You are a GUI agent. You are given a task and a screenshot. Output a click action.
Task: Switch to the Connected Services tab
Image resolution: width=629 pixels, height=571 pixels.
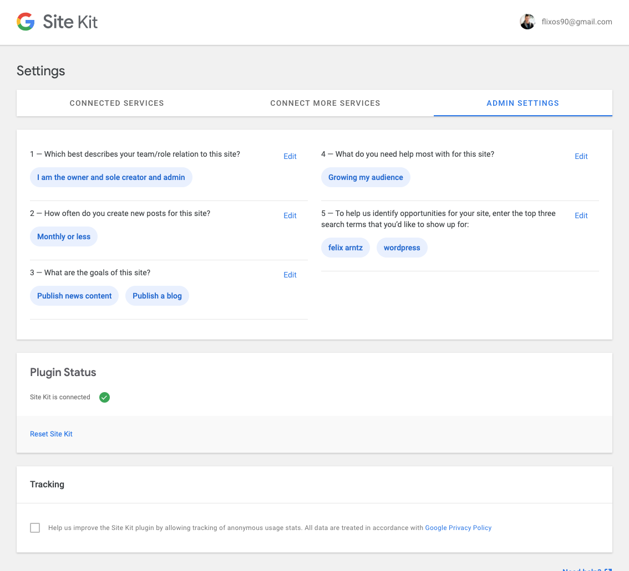pos(116,103)
